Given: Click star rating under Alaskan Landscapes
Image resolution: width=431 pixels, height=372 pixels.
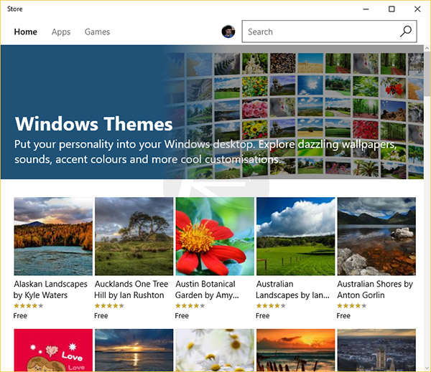Looking at the screenshot, I should click(x=29, y=305).
